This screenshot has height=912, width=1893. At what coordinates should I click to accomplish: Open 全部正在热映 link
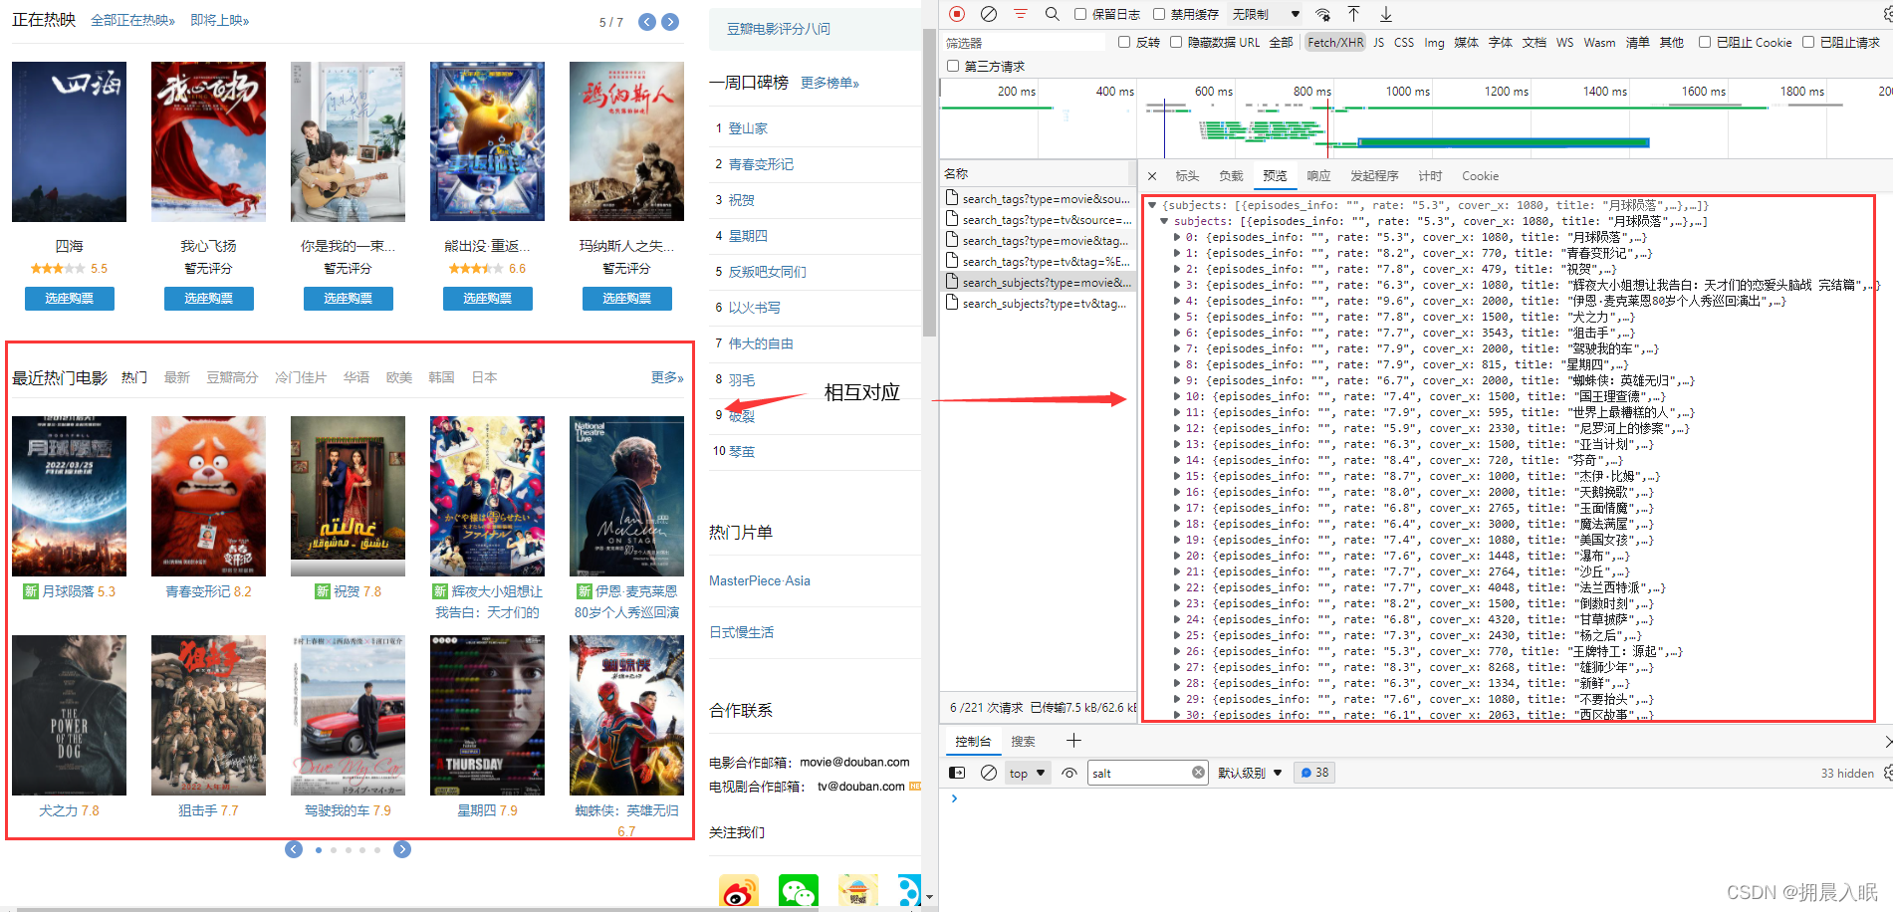[132, 20]
